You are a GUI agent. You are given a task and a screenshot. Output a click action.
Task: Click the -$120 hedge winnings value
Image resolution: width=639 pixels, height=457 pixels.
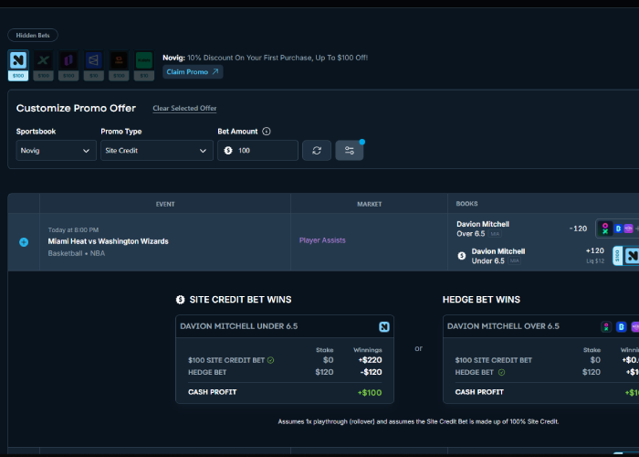click(x=371, y=372)
